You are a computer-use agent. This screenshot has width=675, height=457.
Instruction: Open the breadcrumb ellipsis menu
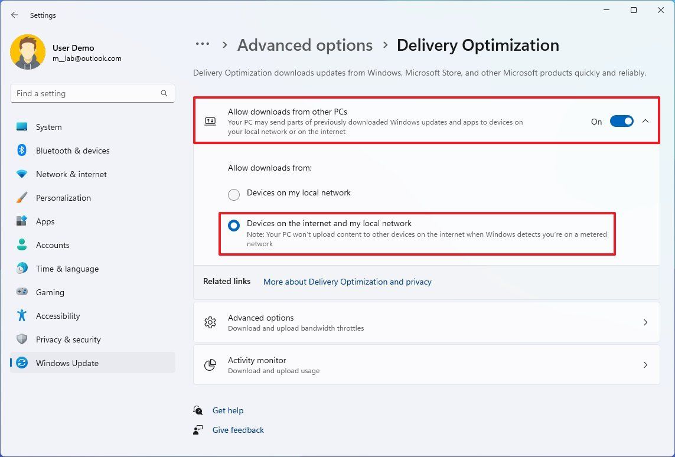[x=203, y=44]
